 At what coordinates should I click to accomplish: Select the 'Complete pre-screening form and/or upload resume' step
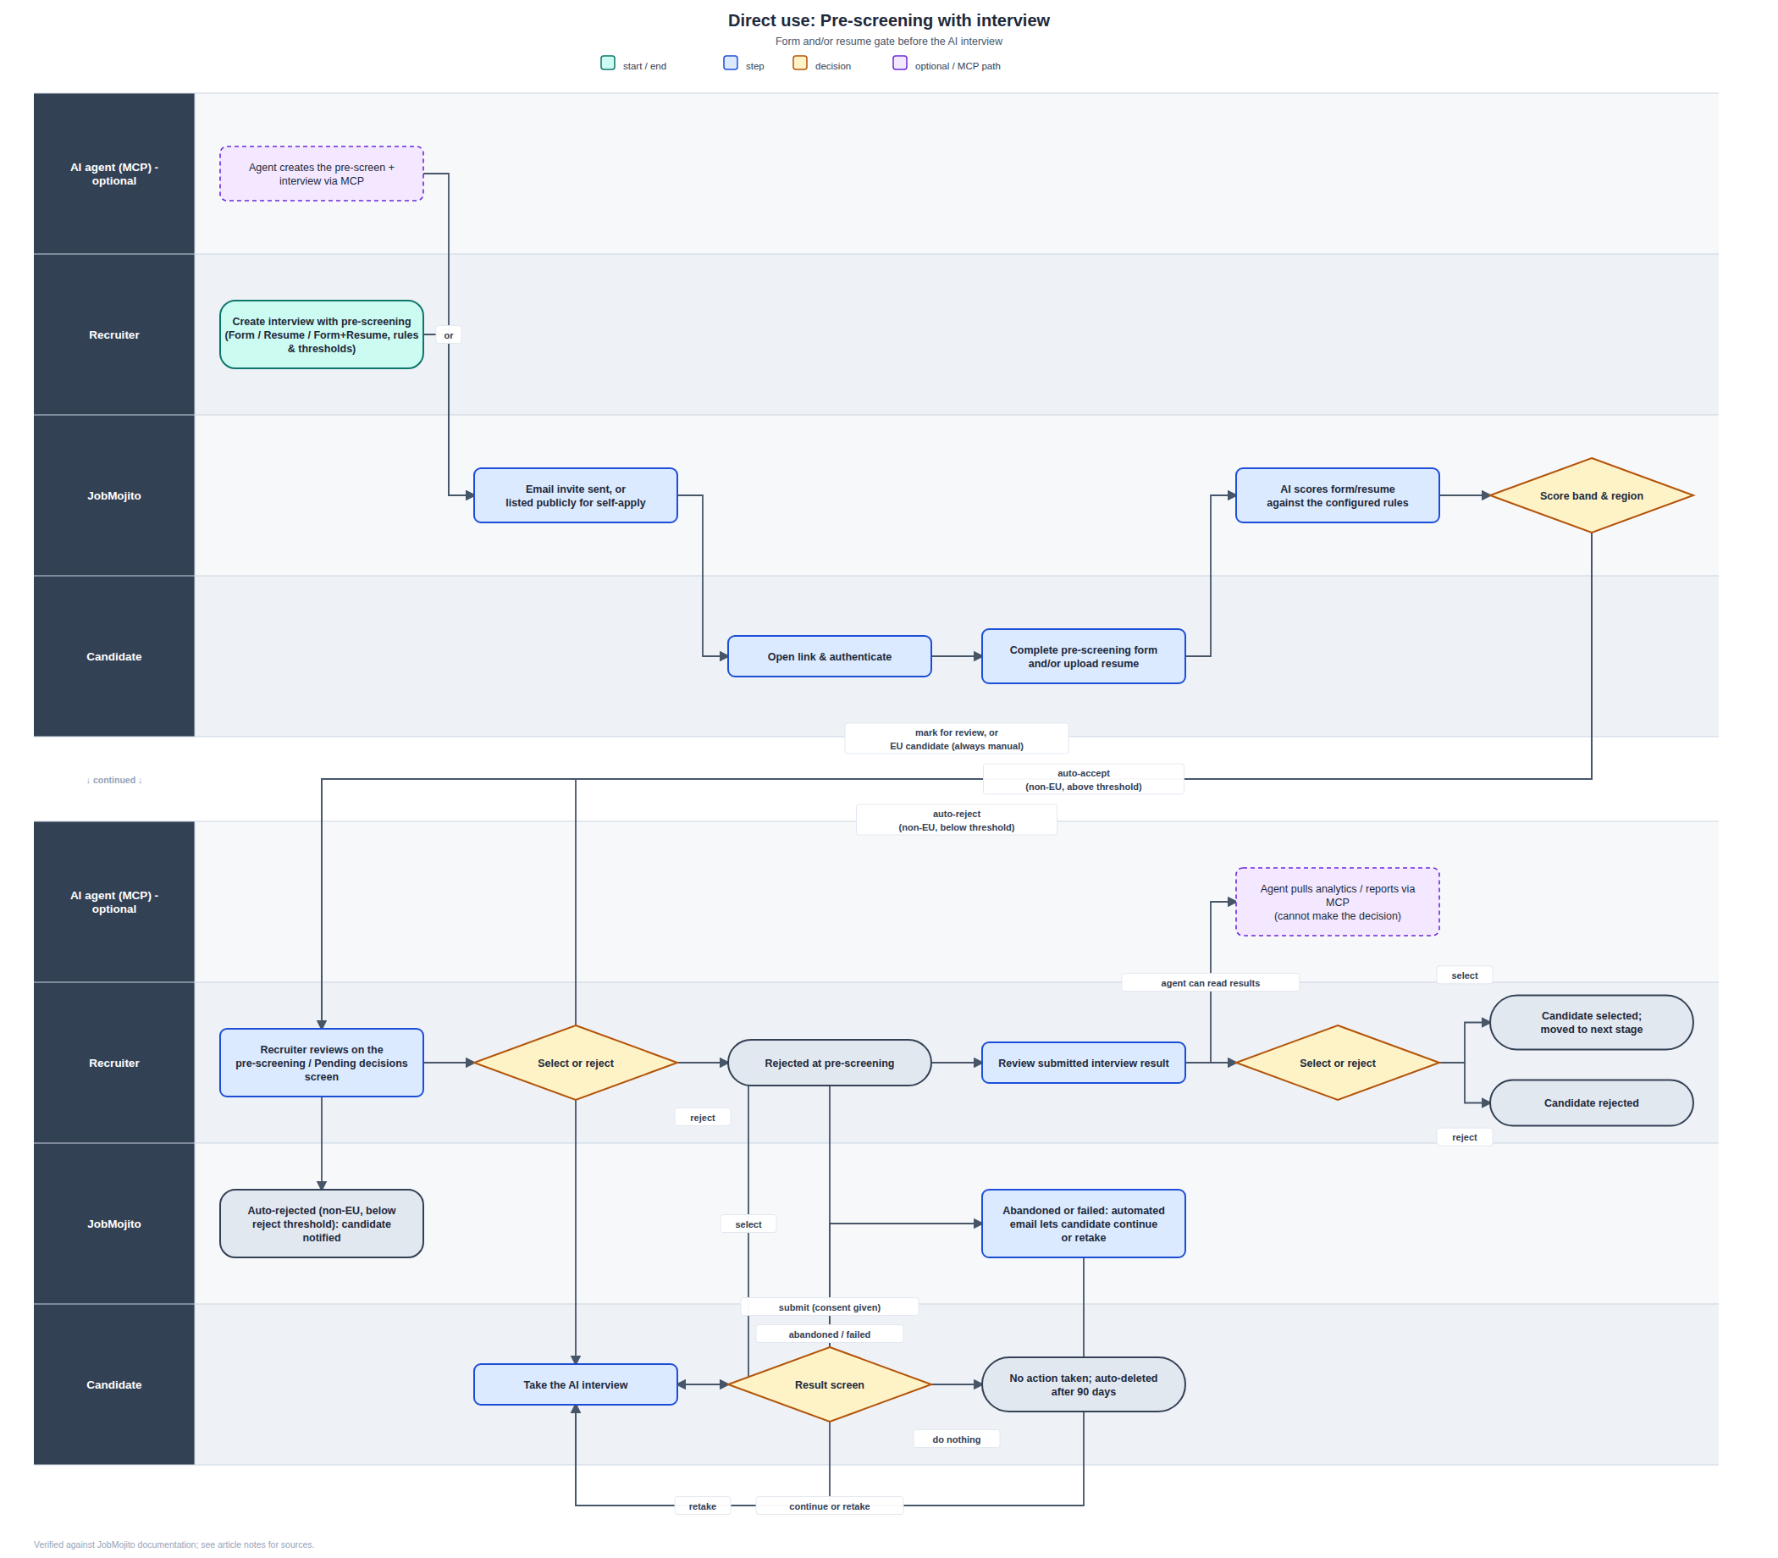(x=1084, y=656)
